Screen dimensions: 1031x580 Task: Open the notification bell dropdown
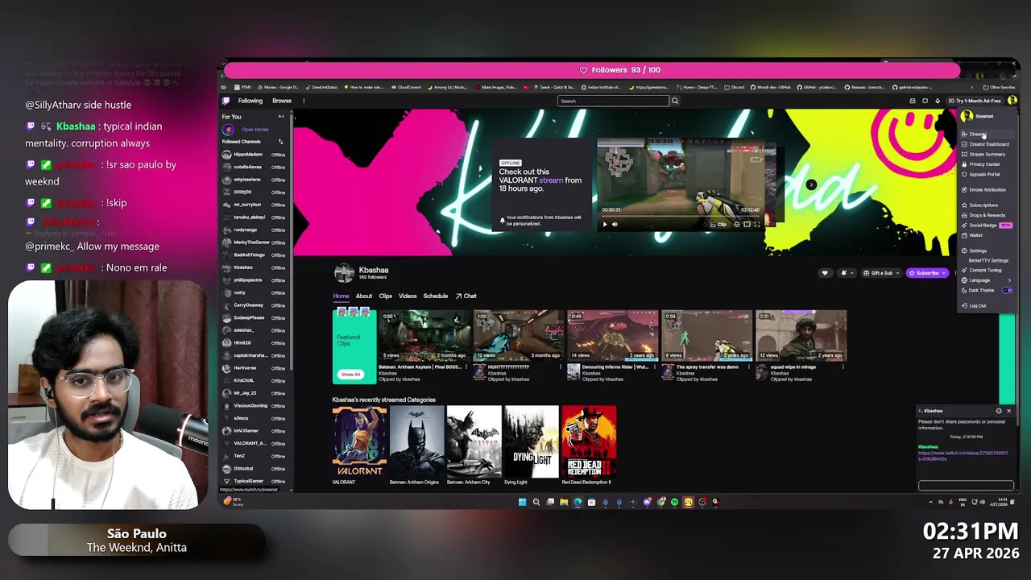pyautogui.click(x=846, y=273)
